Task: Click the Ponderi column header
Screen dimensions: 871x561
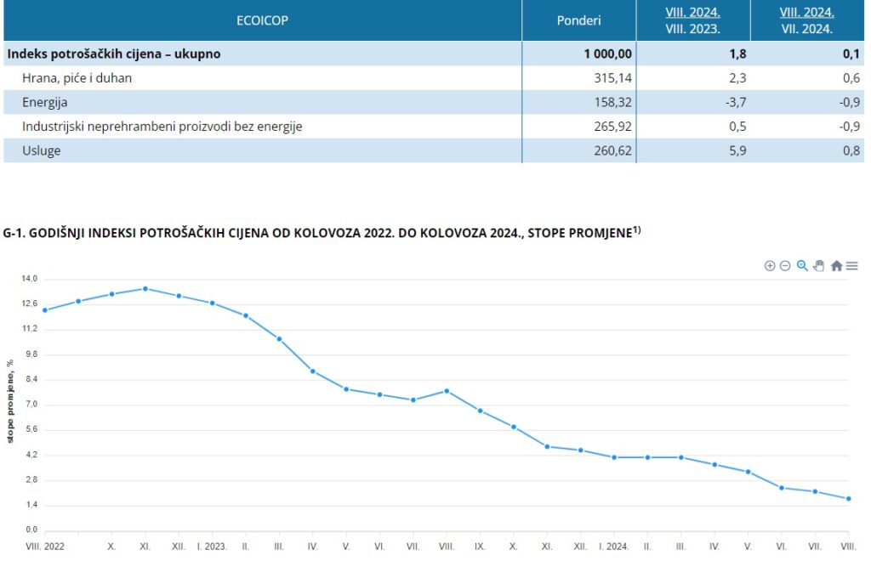Action: tap(578, 20)
